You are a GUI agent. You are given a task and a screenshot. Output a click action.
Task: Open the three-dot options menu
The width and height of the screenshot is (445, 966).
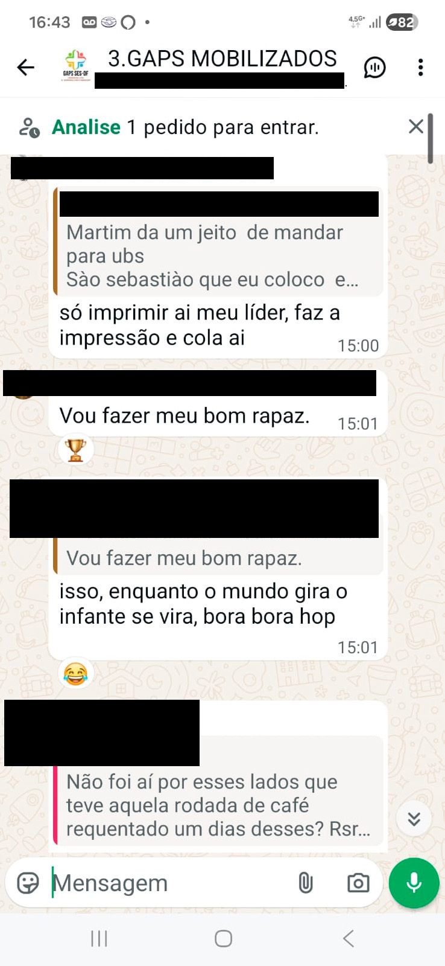420,67
